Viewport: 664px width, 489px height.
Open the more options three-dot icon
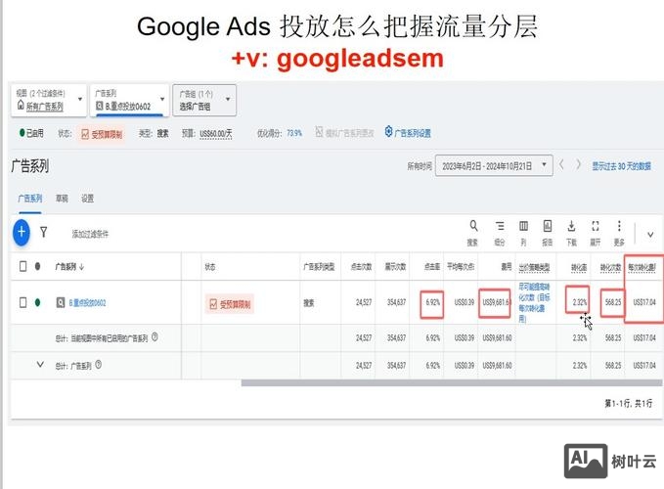(x=619, y=226)
